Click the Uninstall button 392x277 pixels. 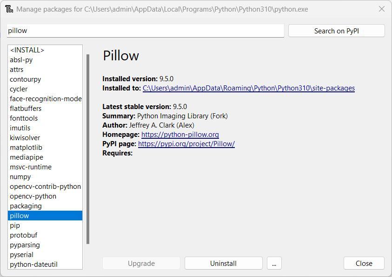click(223, 264)
